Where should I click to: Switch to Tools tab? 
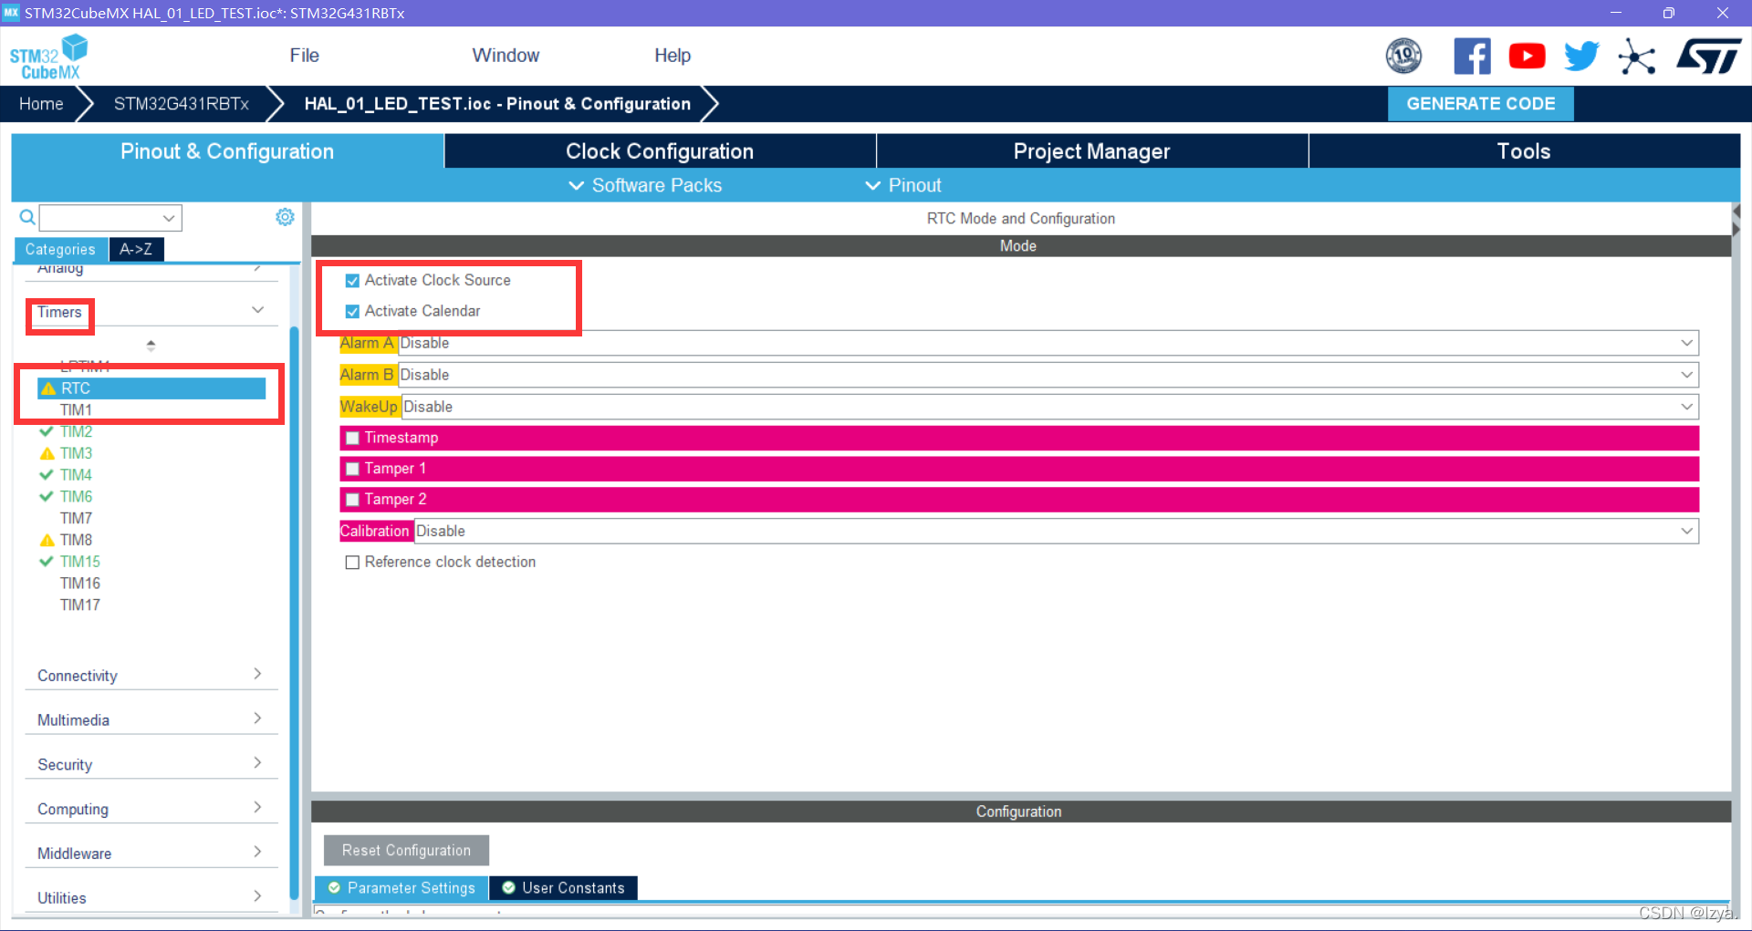(1524, 151)
